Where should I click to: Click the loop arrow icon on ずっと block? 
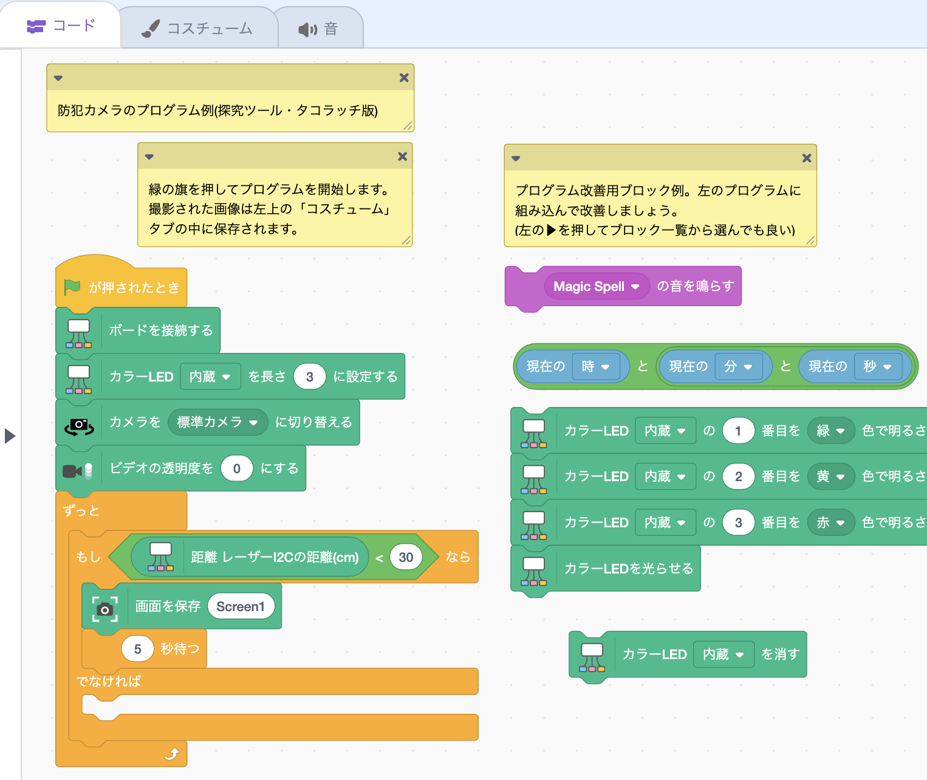[x=172, y=754]
